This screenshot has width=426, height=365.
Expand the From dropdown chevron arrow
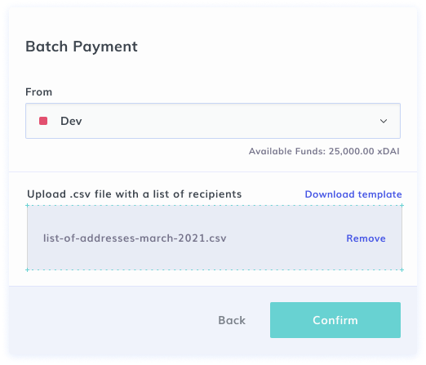click(384, 121)
